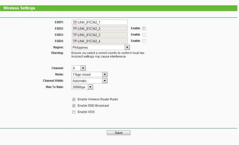Click the 'Channel Width:' label
Image resolution: width=239 pixels, height=145 pixels.
pos(53,81)
